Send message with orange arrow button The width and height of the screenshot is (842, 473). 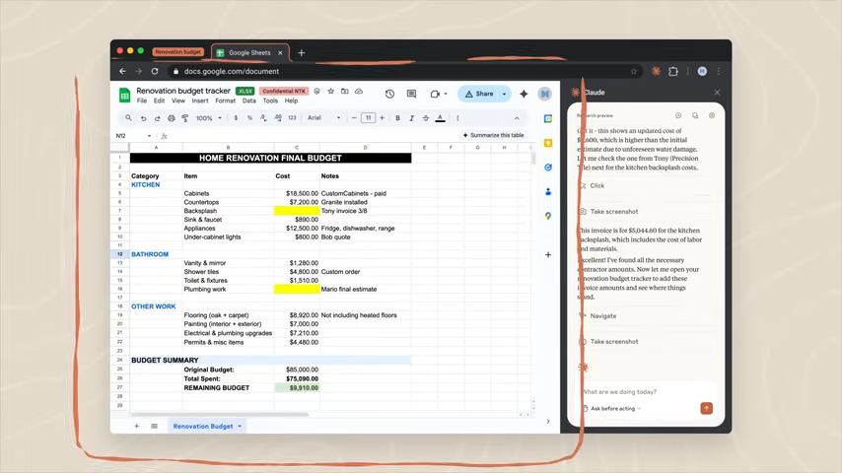point(706,409)
